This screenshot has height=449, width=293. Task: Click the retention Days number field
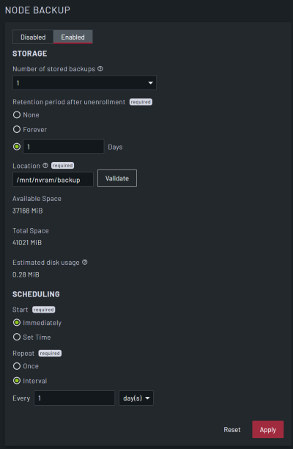[64, 147]
